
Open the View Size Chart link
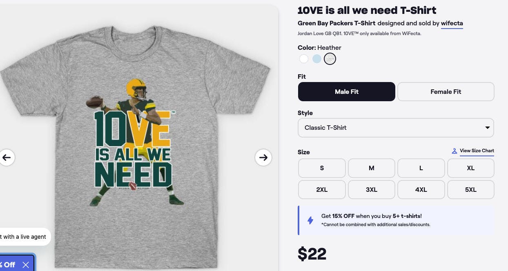[477, 151]
